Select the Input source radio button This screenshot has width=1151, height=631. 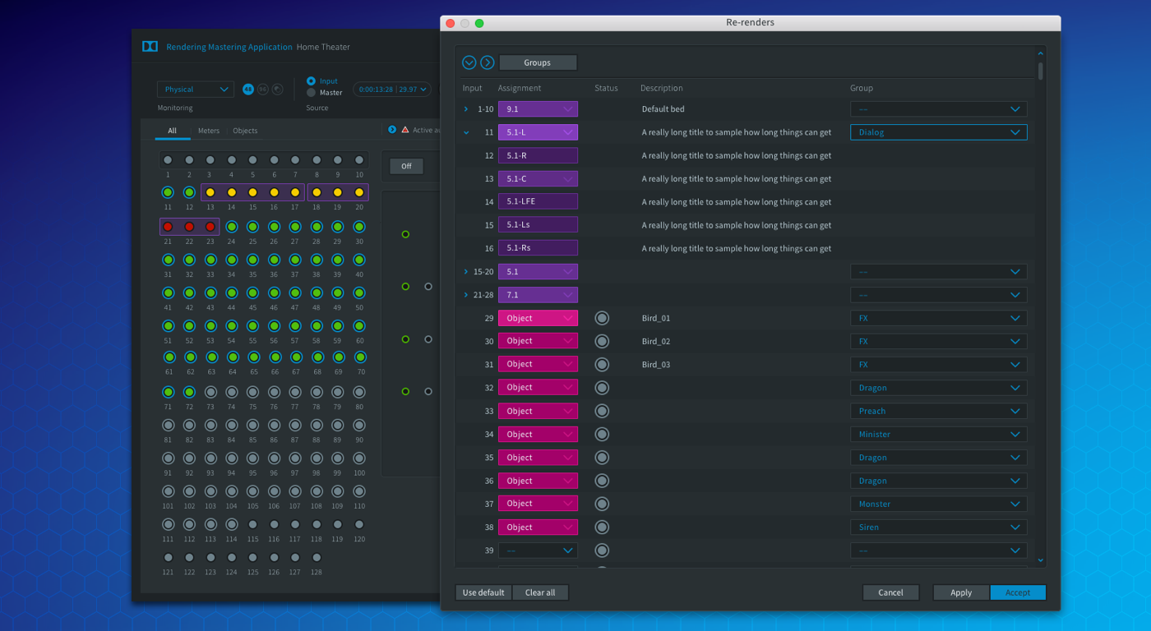click(x=311, y=81)
